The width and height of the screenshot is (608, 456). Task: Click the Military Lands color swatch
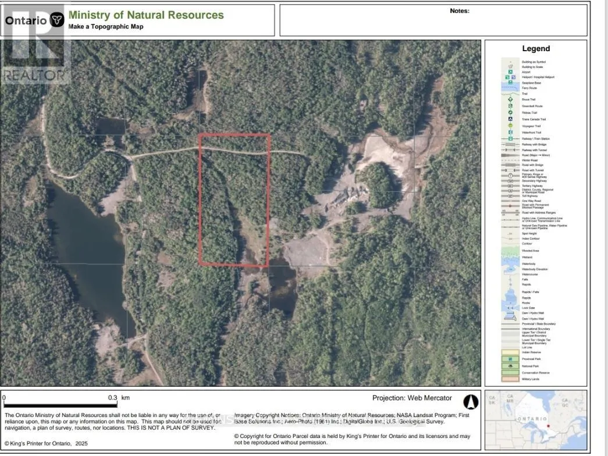pos(510,379)
